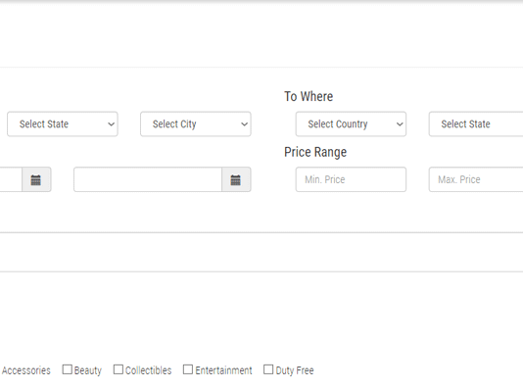Click the chevron arrow on Select Country
The image size is (523, 390).
coord(400,124)
